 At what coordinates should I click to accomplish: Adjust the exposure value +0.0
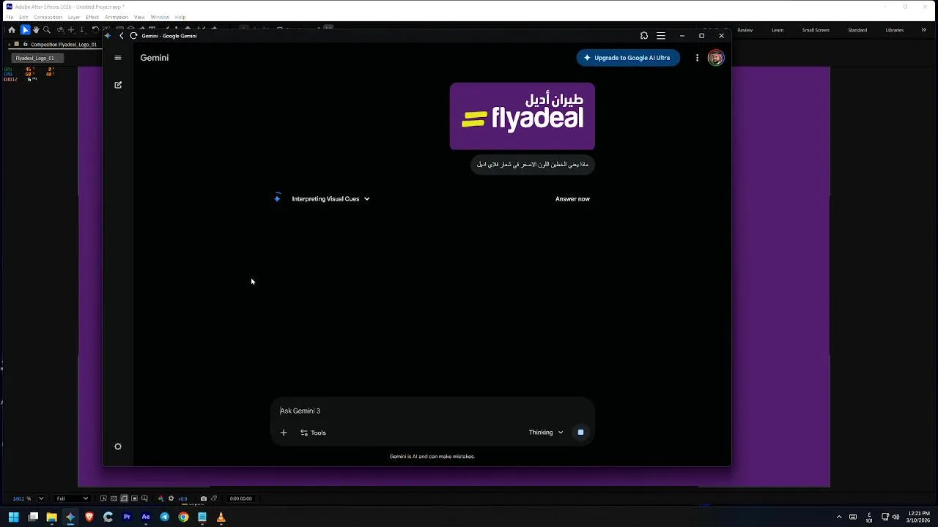pyautogui.click(x=182, y=498)
